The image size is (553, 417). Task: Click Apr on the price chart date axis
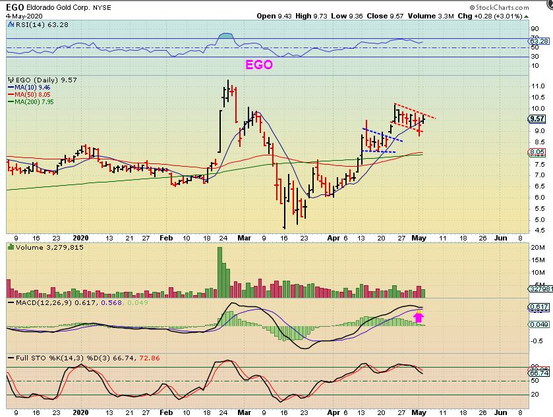coord(334,238)
